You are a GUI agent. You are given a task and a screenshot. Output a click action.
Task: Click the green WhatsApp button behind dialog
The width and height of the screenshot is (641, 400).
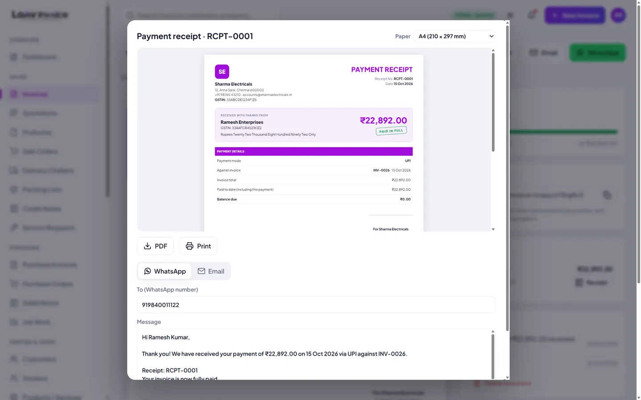coord(597,53)
